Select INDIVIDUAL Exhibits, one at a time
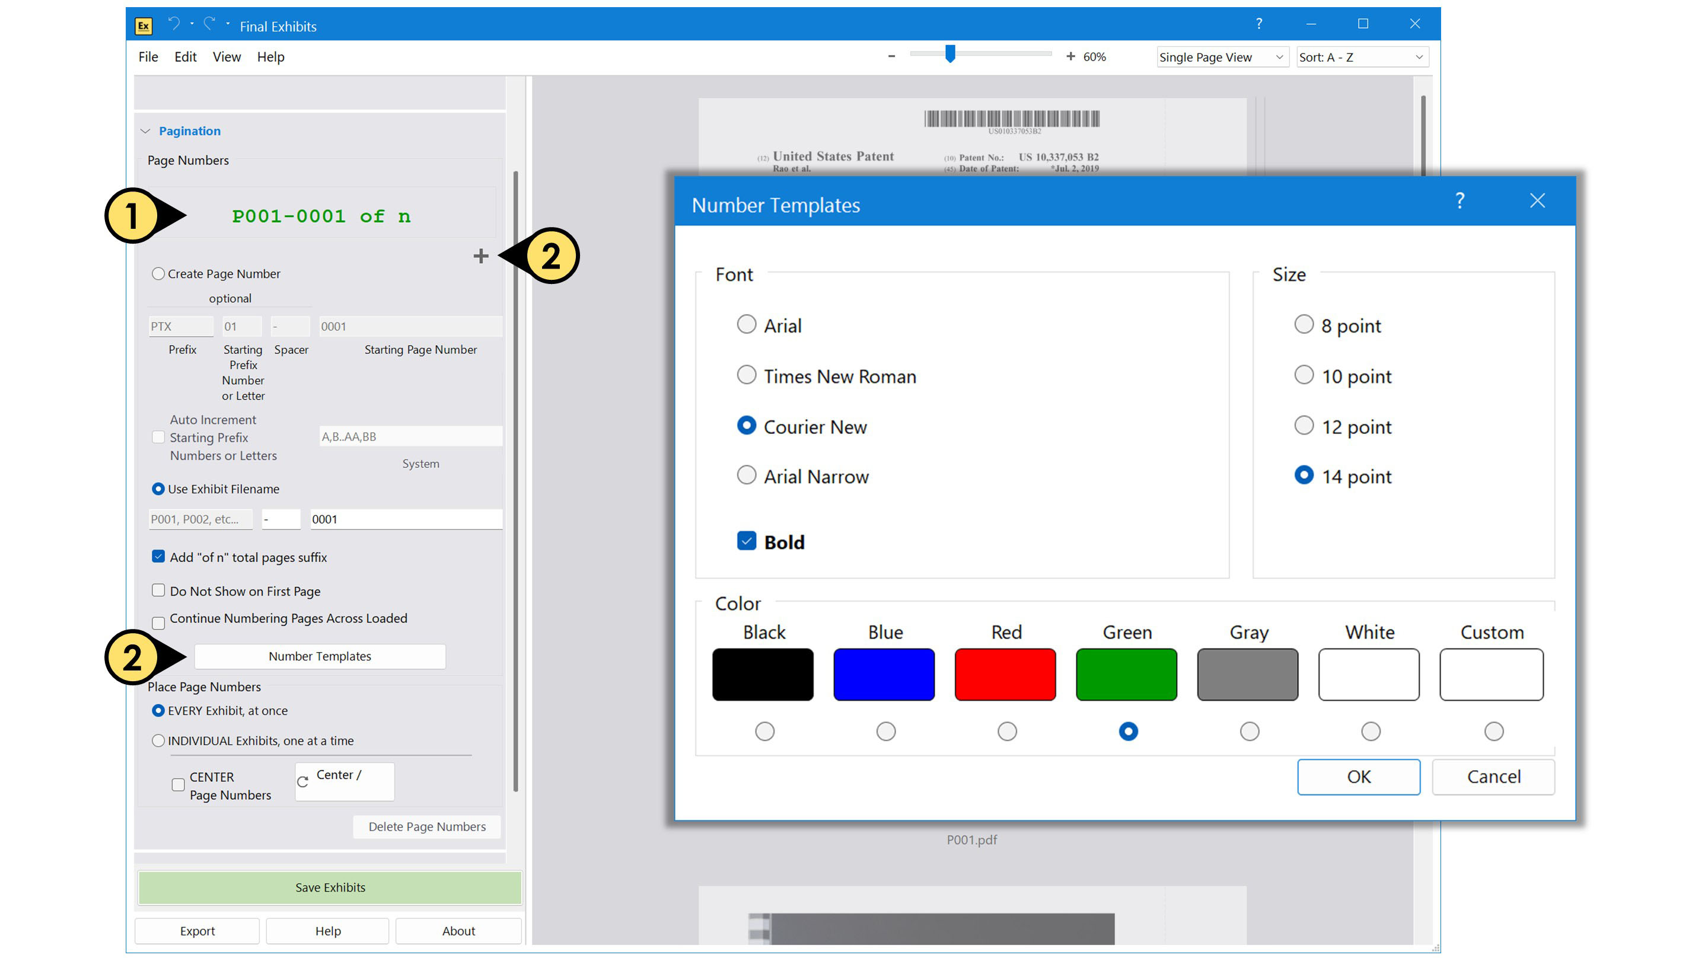The height and width of the screenshot is (958, 1708). [x=158, y=740]
